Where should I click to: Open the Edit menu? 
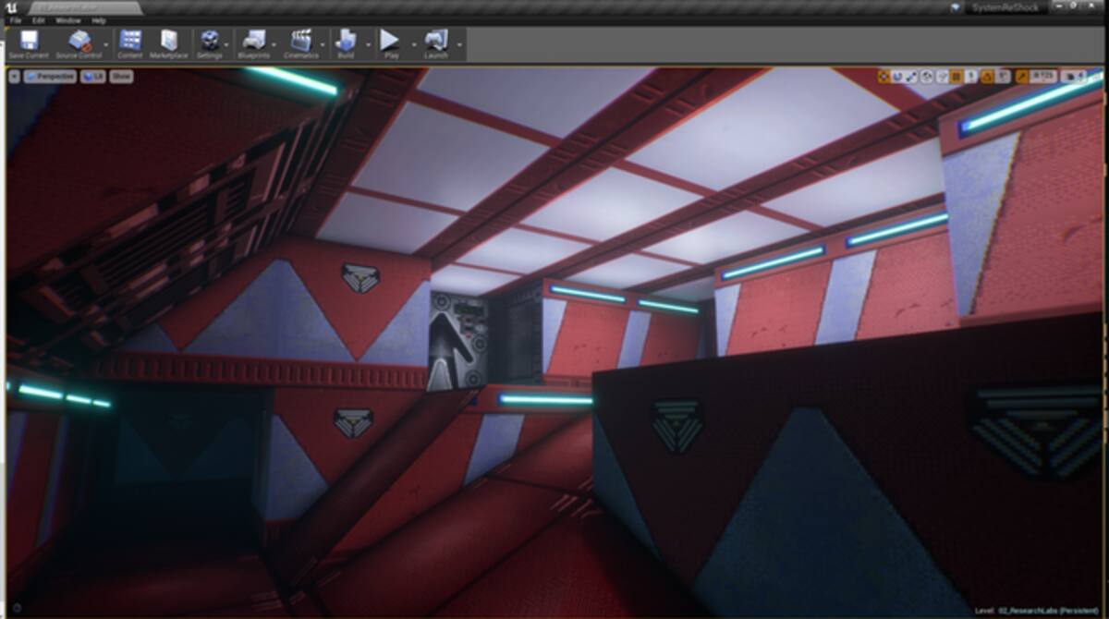click(x=39, y=20)
